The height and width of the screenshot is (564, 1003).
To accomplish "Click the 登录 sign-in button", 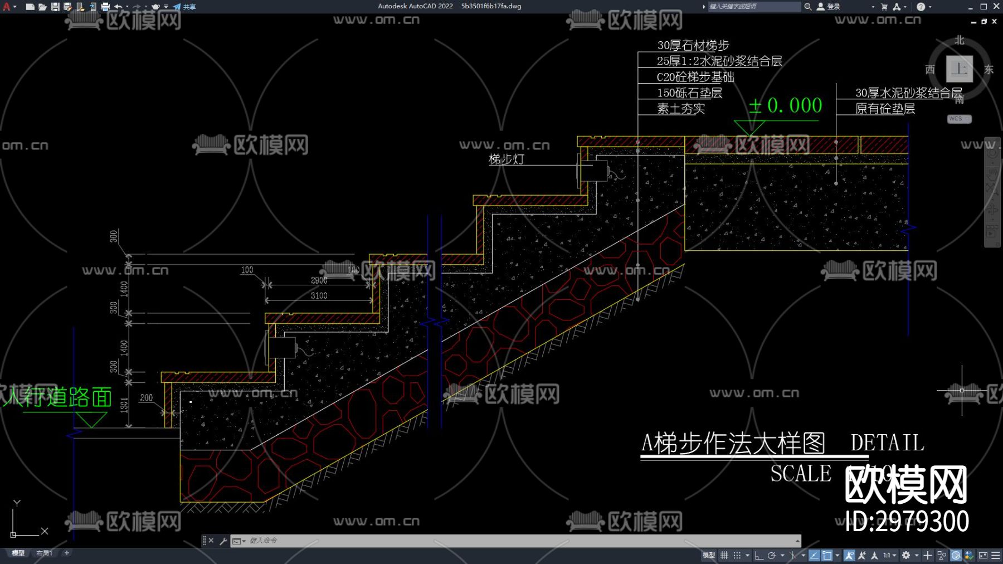I will [x=829, y=7].
